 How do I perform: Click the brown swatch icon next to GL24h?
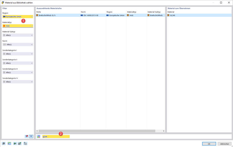tap(168, 15)
